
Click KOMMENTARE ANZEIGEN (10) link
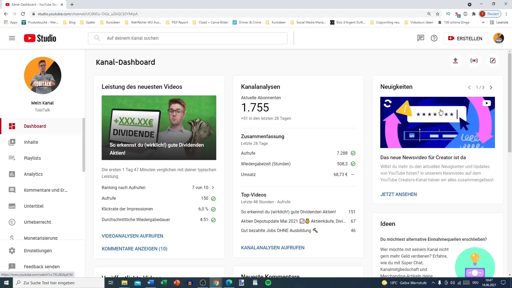pos(134,249)
